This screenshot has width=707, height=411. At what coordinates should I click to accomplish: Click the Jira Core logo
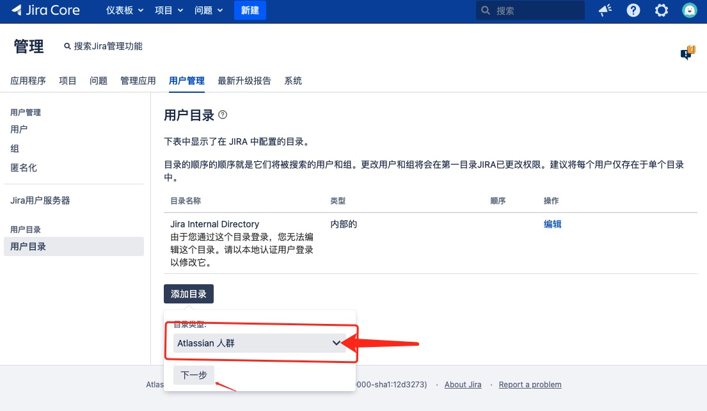point(45,10)
